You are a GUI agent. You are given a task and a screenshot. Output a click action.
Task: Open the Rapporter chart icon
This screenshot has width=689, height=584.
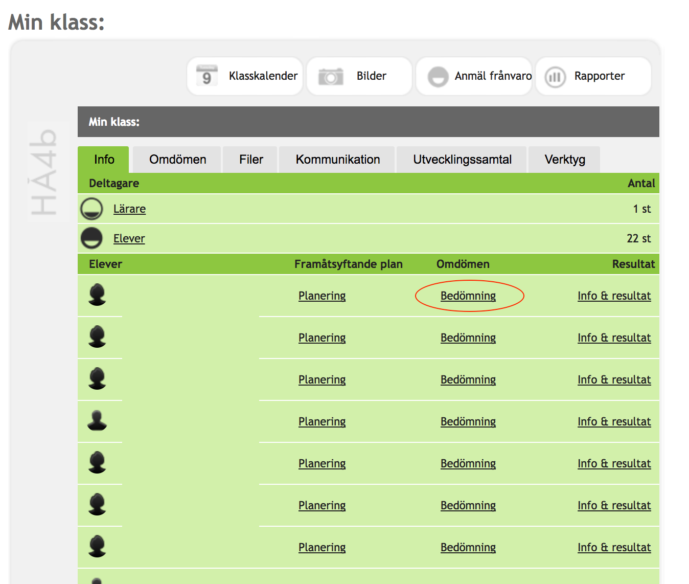pos(555,77)
